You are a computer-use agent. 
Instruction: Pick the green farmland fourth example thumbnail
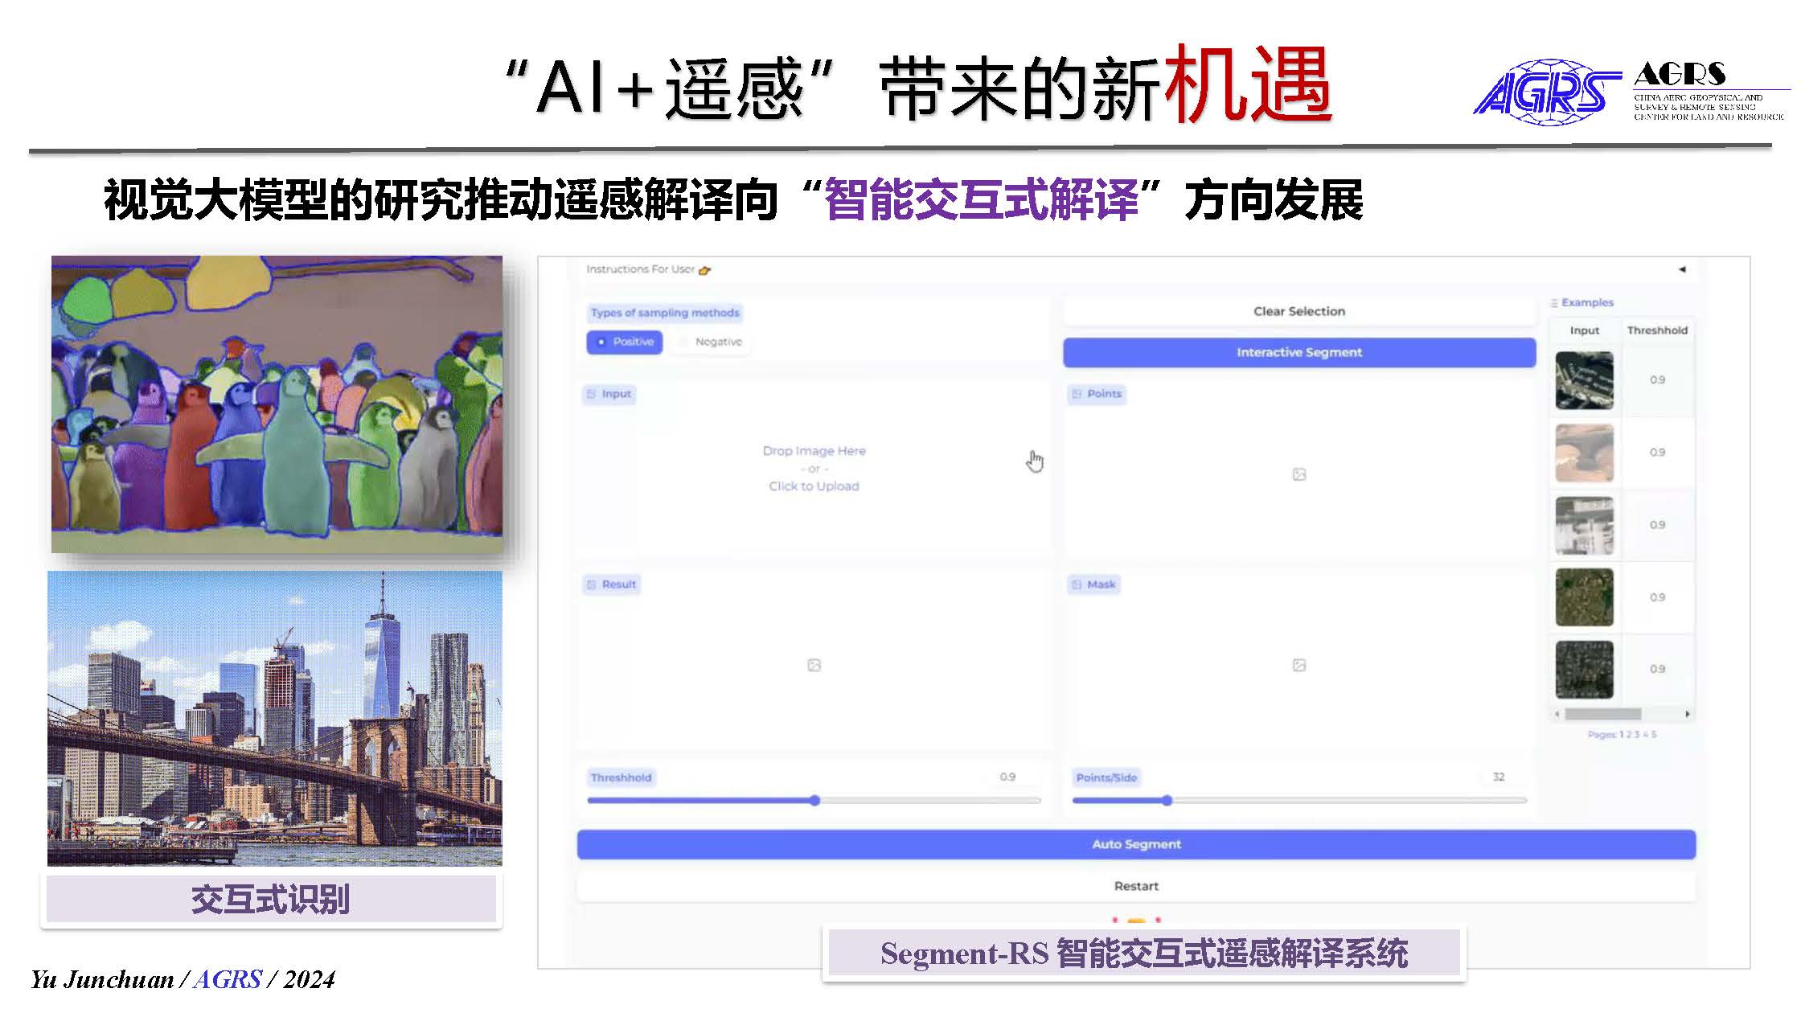(1584, 597)
